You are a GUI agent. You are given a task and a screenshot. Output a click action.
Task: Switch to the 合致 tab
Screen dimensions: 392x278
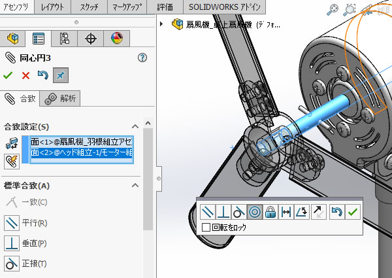tap(20, 99)
